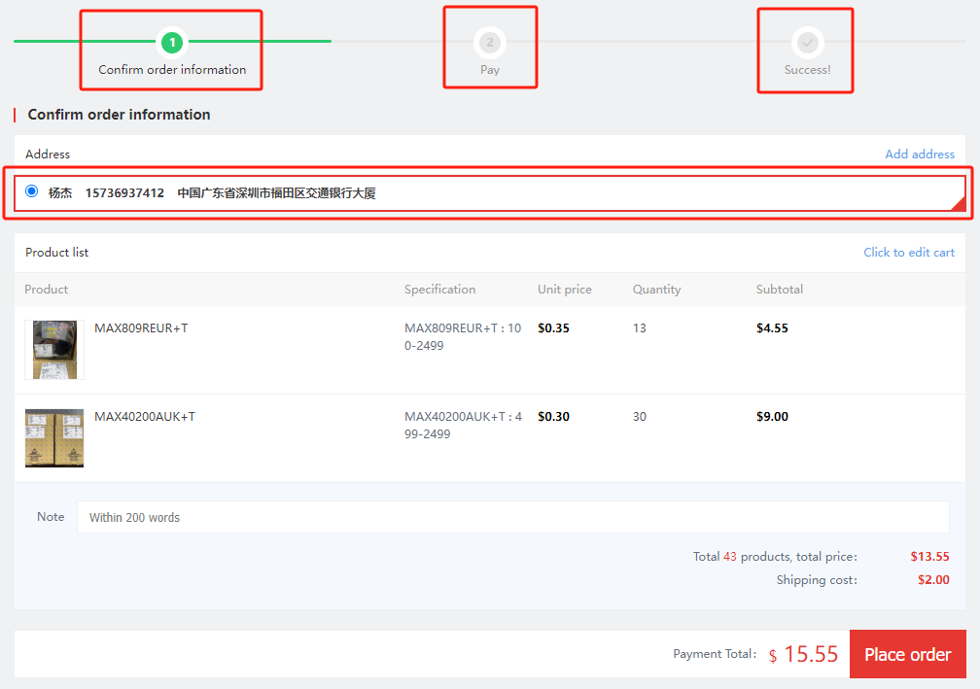
Task: Click the step 2 Pay circle
Action: [490, 42]
